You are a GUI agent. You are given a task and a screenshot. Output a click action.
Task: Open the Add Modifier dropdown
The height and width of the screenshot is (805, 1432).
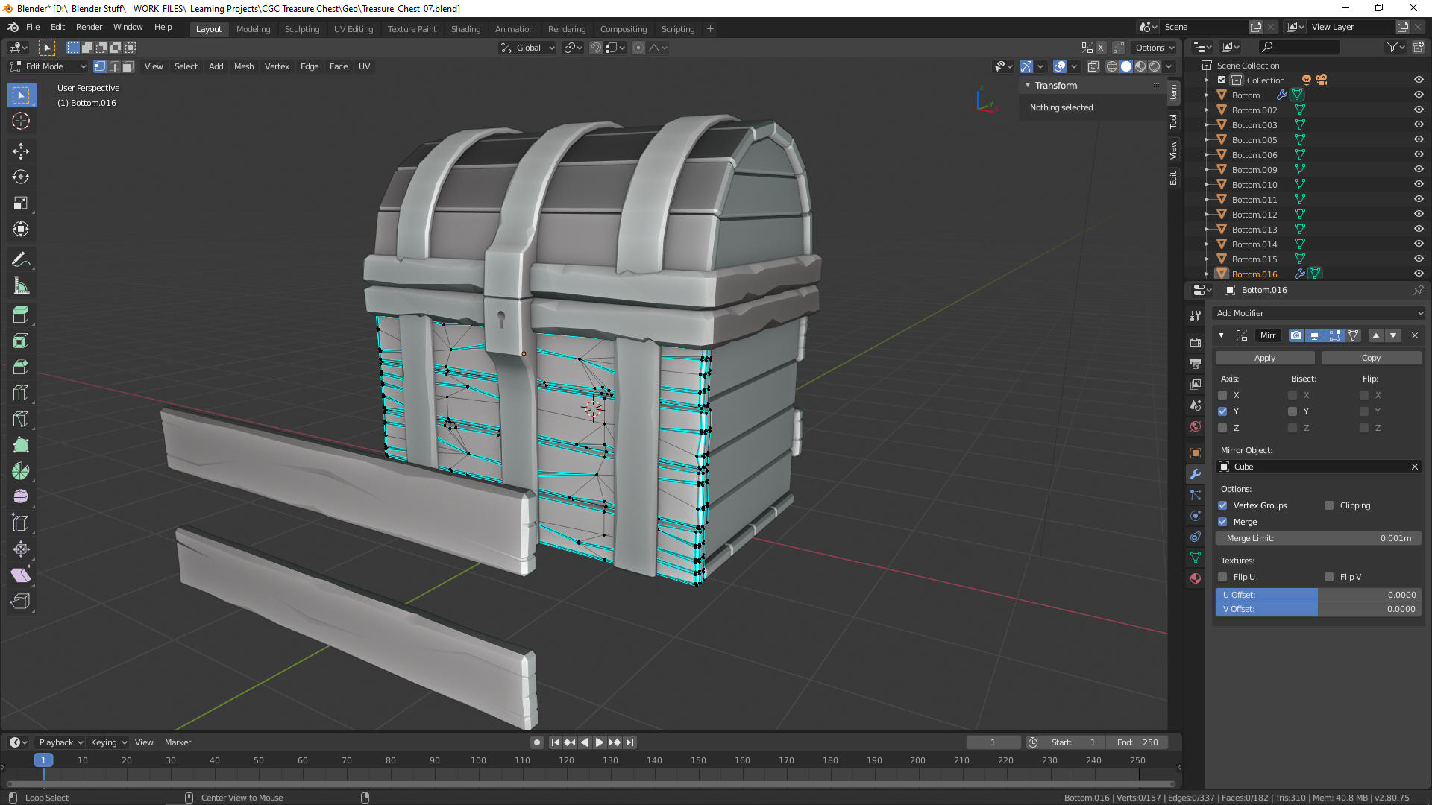point(1319,313)
